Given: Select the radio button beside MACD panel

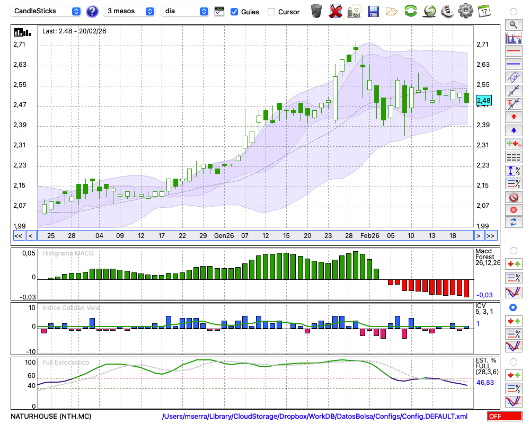Looking at the screenshot, I should pyautogui.click(x=513, y=250).
